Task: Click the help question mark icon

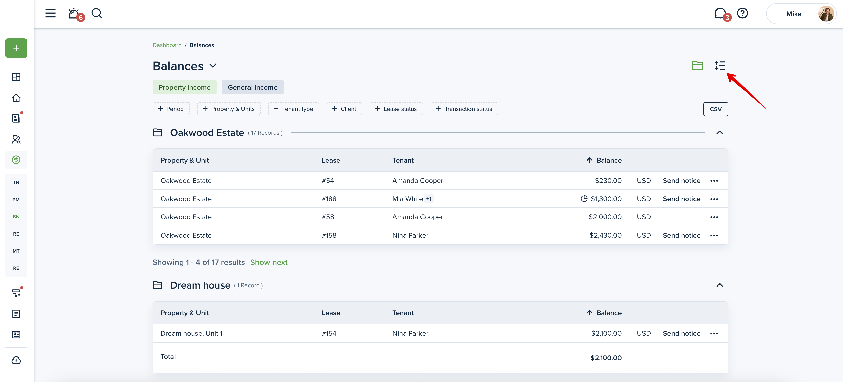Action: click(x=742, y=13)
